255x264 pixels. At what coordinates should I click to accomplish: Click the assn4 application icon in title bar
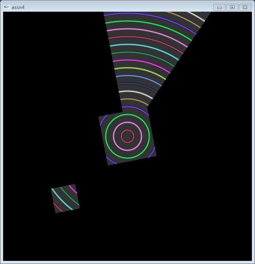(7, 7)
